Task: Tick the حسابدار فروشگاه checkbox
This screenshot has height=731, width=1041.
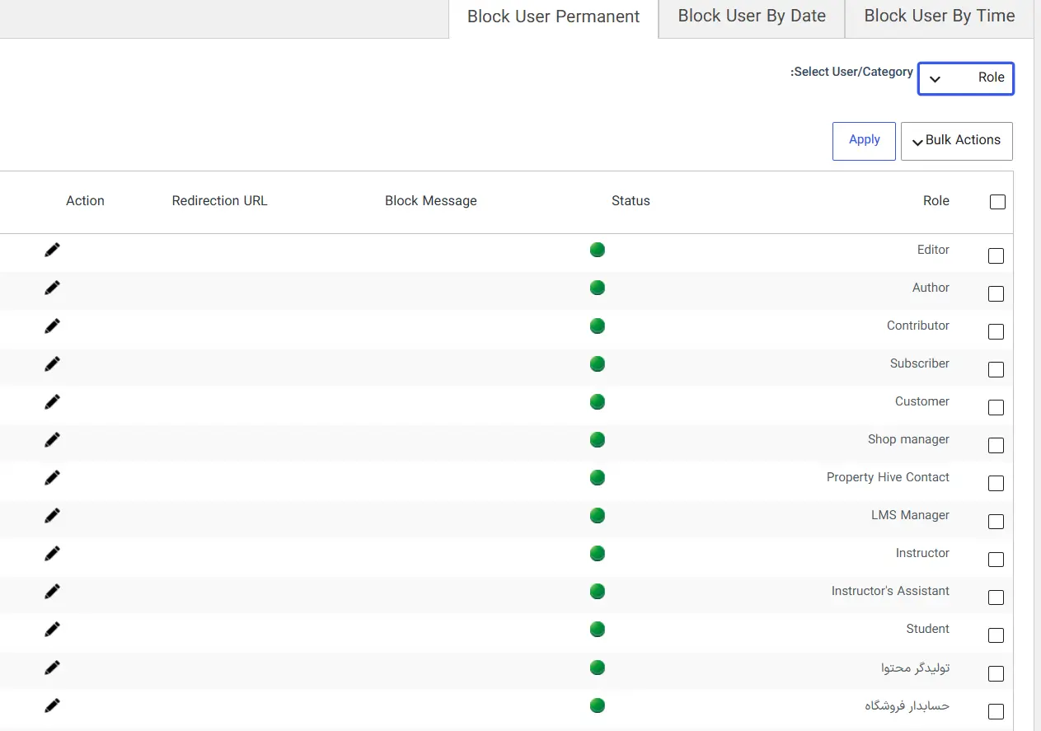Action: pos(996,711)
